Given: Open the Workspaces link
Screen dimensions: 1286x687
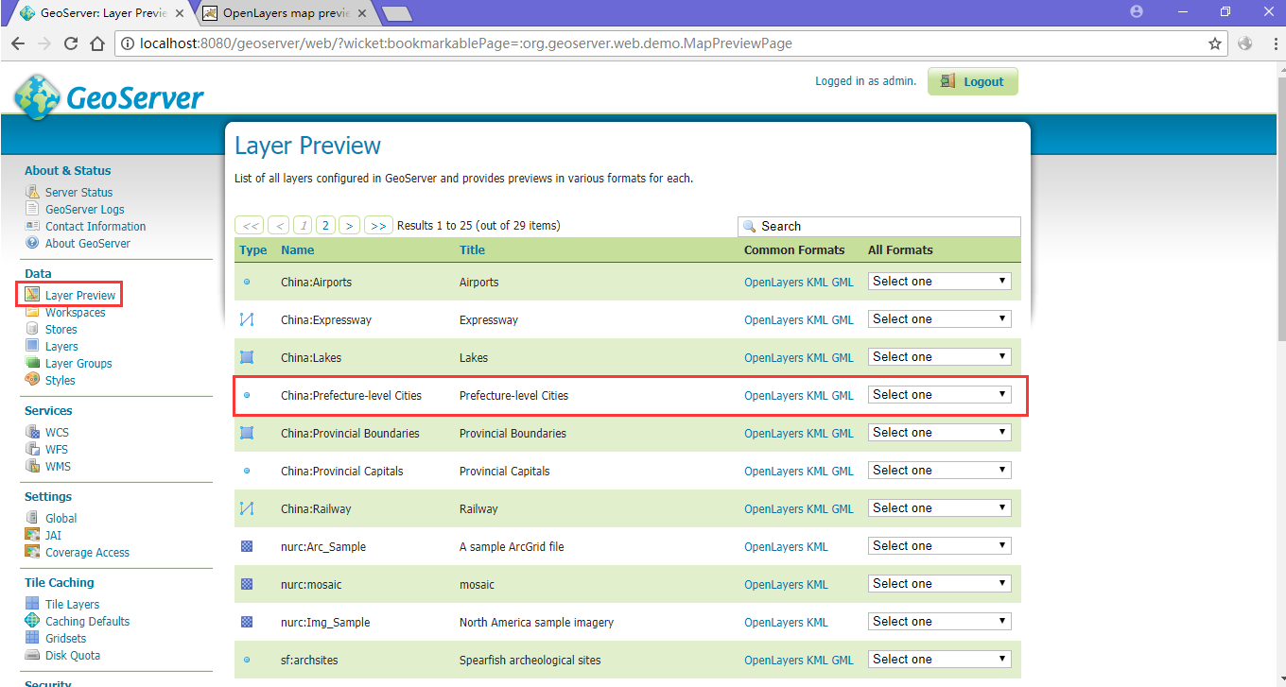Looking at the screenshot, I should 76,313.
